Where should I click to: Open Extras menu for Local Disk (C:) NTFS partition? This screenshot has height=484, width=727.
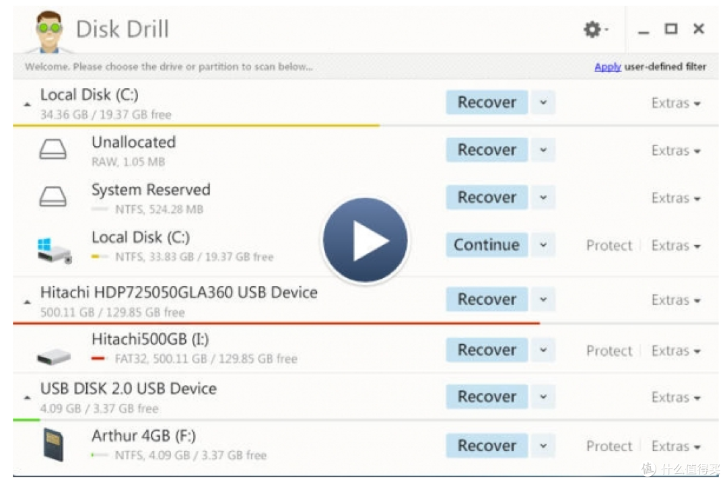click(x=676, y=245)
